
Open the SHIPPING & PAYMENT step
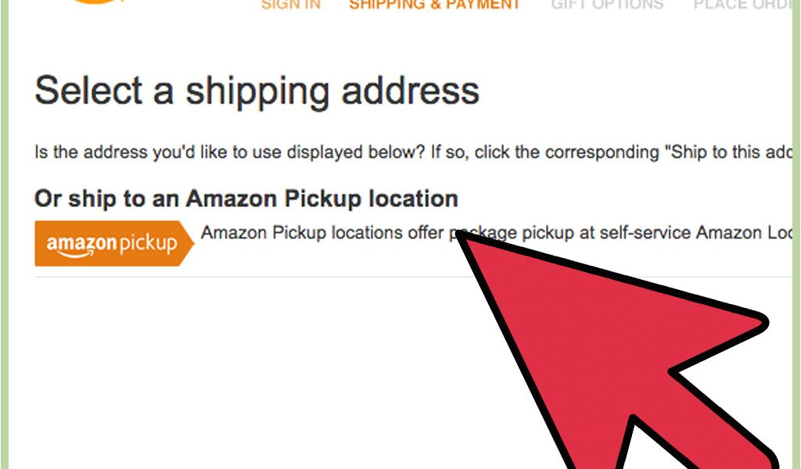tap(435, 5)
